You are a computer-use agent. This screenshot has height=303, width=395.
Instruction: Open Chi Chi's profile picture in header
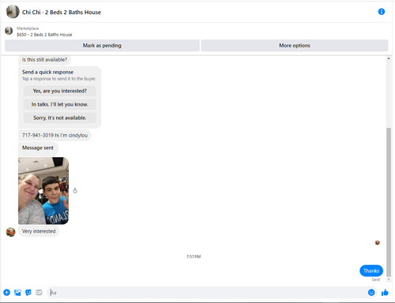(x=13, y=12)
